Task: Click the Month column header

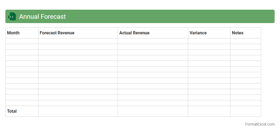Action: point(13,33)
